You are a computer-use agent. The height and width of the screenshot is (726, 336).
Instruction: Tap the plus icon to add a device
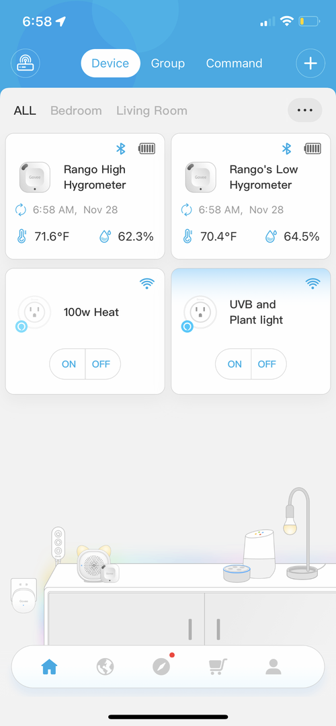click(x=310, y=63)
